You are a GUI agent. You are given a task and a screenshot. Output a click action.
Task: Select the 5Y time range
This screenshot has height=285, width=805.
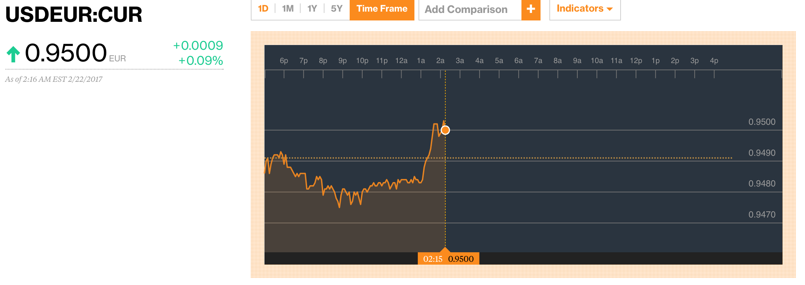point(336,9)
